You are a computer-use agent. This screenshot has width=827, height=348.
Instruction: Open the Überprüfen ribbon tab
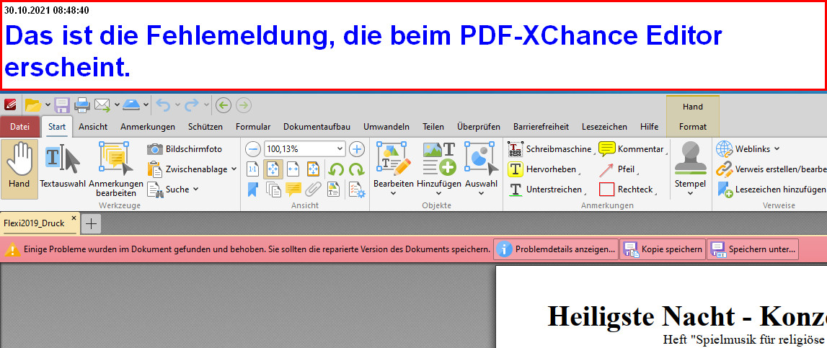(x=479, y=127)
